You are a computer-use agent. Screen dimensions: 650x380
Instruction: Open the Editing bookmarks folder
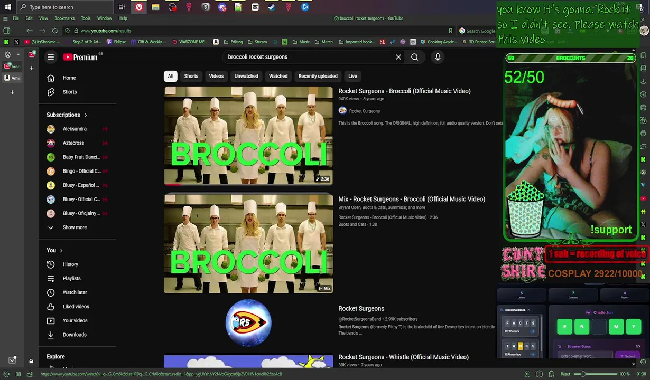[x=233, y=42]
